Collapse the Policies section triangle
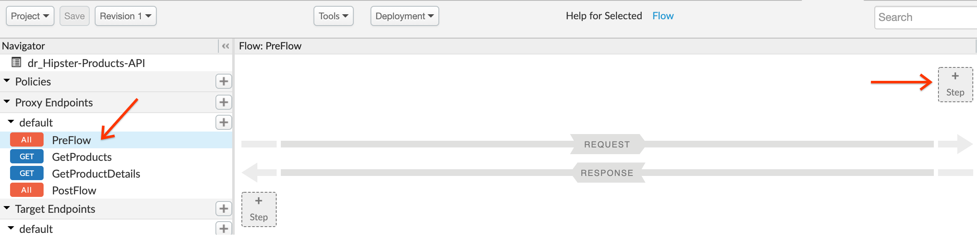The height and width of the screenshot is (235, 977). tap(7, 81)
